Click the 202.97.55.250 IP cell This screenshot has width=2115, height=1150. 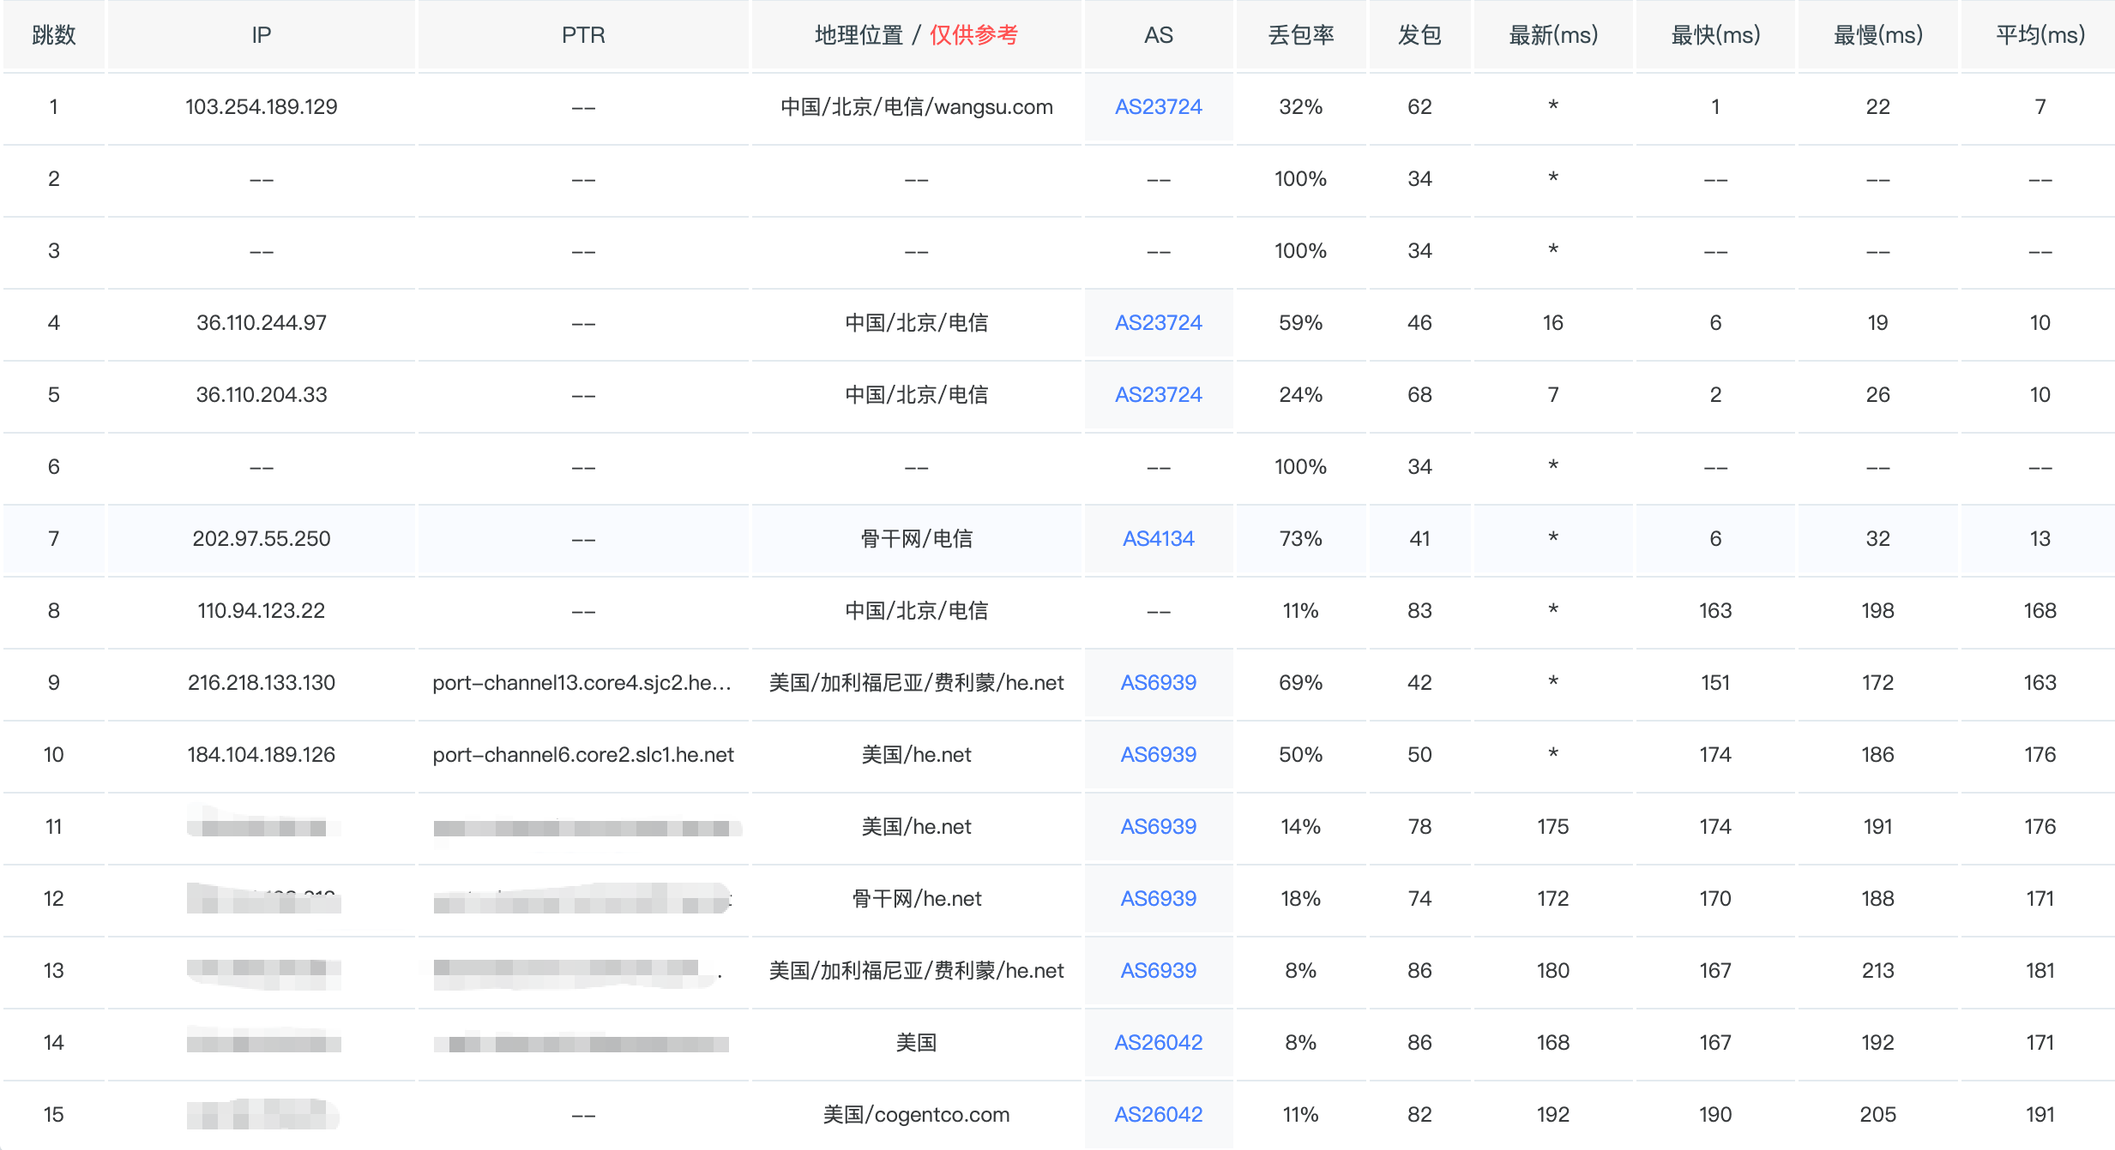[262, 539]
